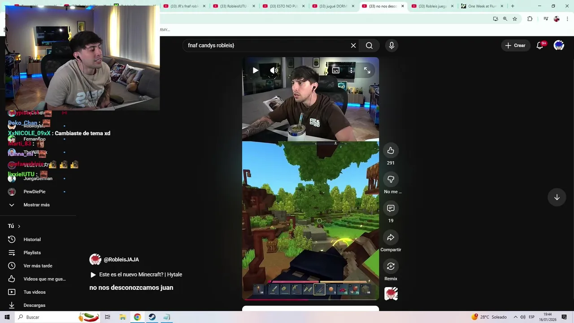Open the browser zoom indicator
574x323 pixels.
click(x=505, y=19)
